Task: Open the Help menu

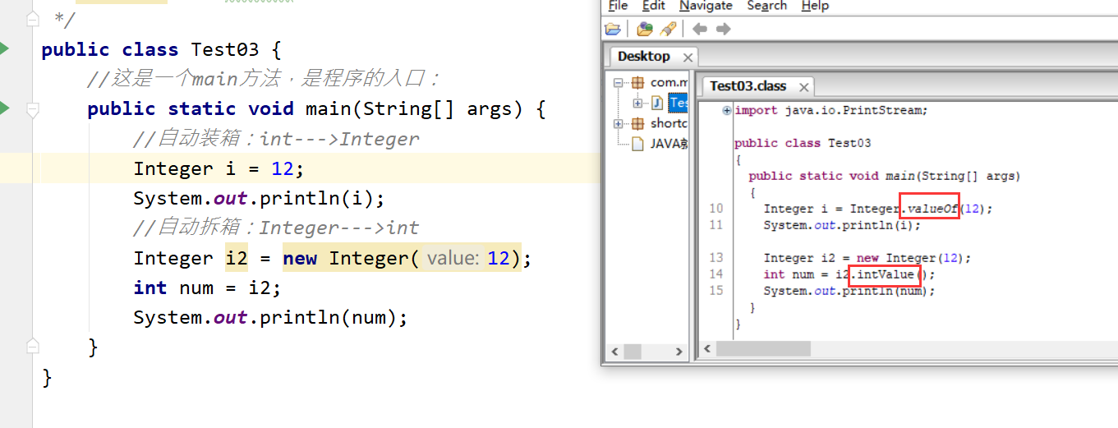Action: pyautogui.click(x=815, y=6)
